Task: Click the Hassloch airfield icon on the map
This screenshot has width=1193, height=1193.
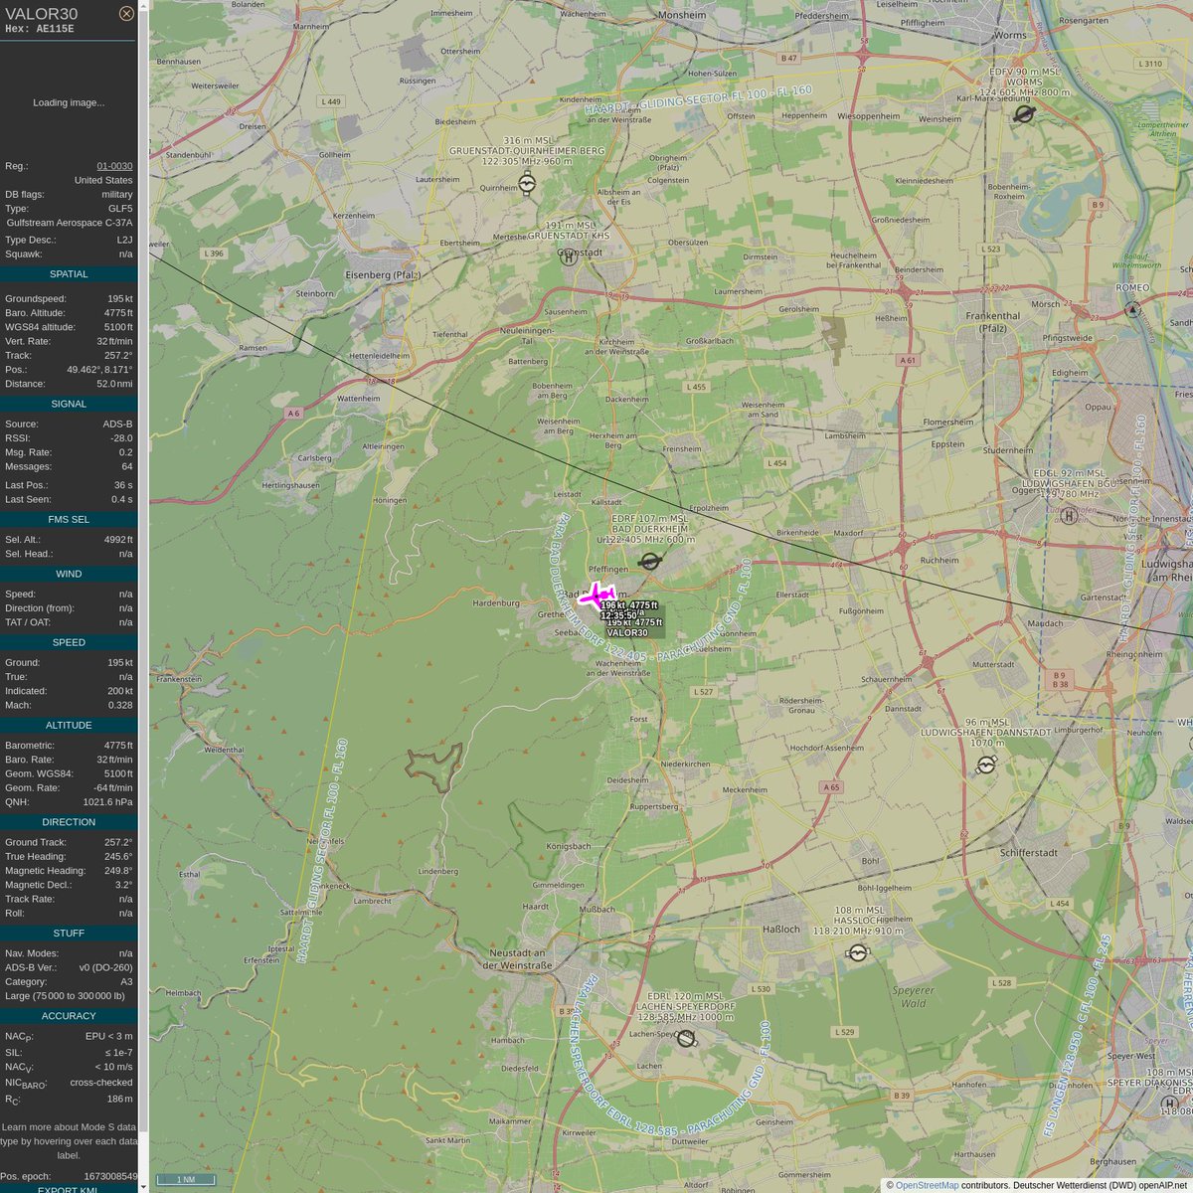Action: click(x=857, y=951)
